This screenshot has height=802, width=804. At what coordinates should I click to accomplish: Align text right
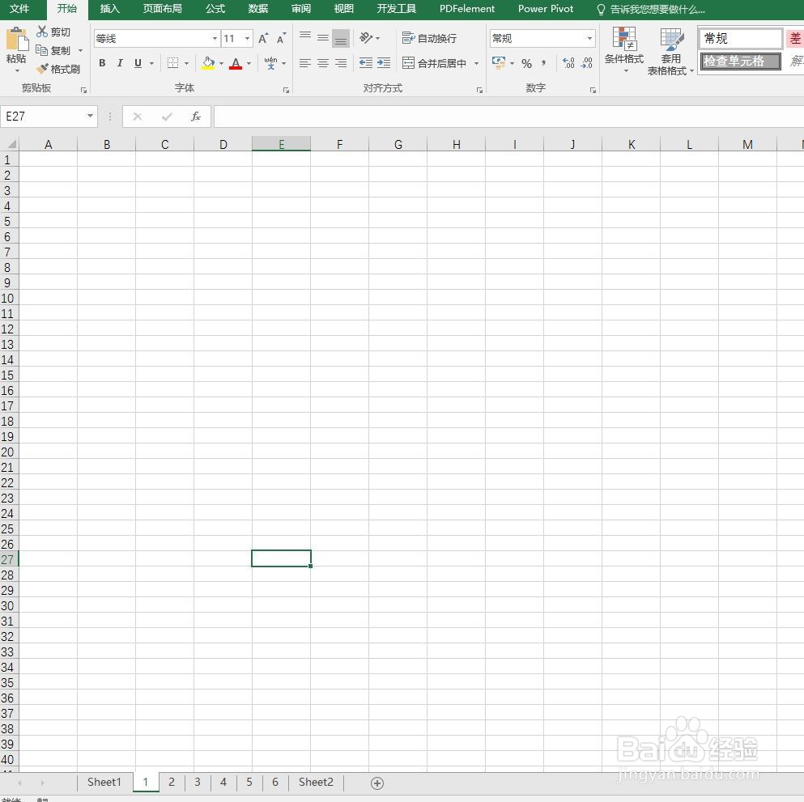[341, 63]
